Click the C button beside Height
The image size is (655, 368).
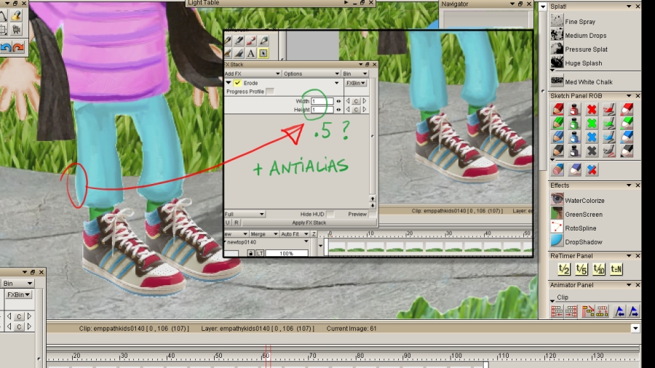356,110
